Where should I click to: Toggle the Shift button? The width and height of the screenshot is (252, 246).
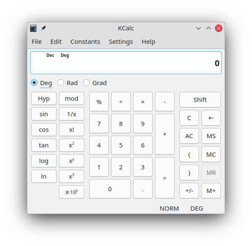[x=200, y=99]
